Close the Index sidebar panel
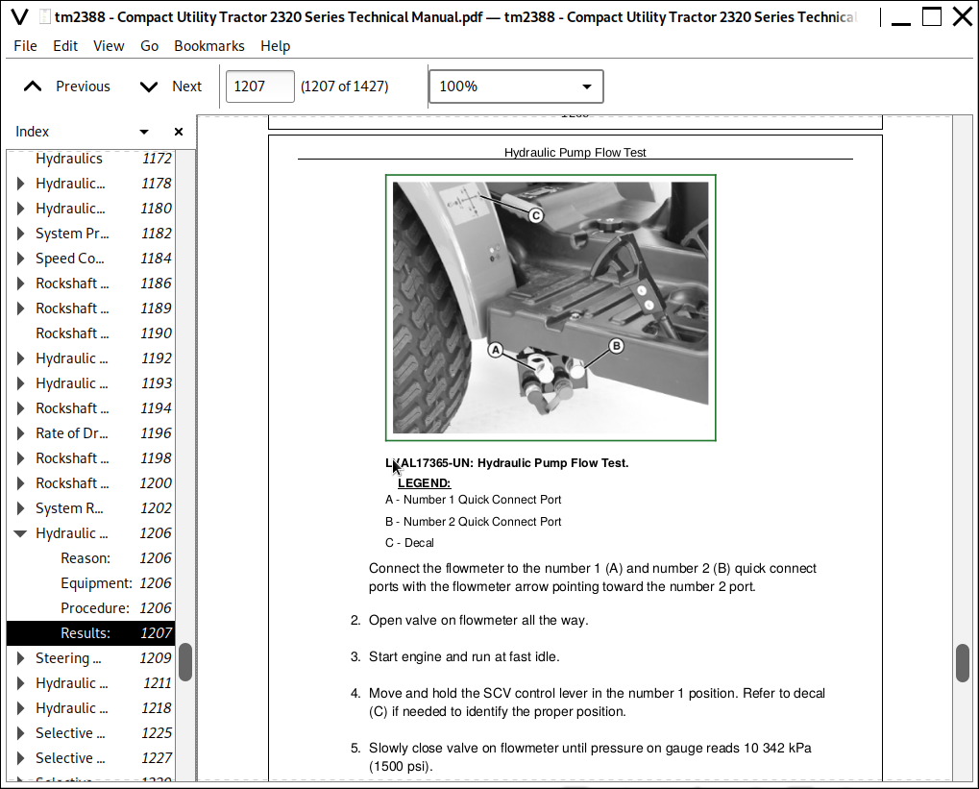 pyautogui.click(x=179, y=132)
